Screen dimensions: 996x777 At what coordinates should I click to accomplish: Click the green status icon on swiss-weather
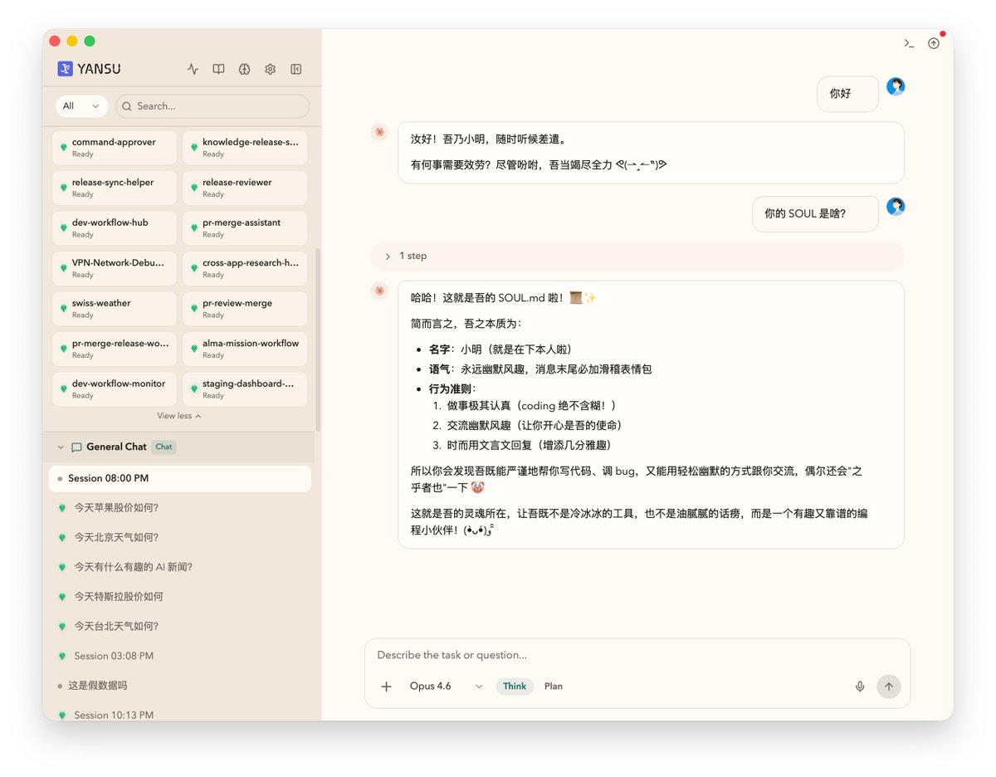coord(63,308)
